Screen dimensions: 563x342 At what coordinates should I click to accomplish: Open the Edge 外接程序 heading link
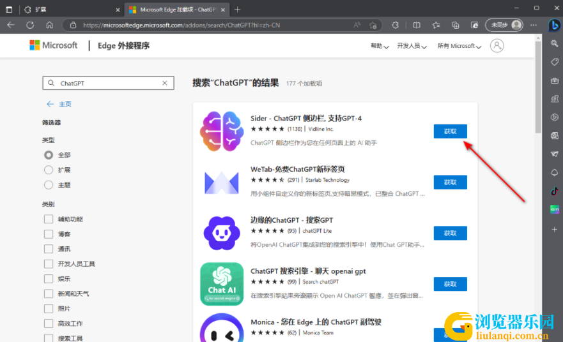(123, 46)
